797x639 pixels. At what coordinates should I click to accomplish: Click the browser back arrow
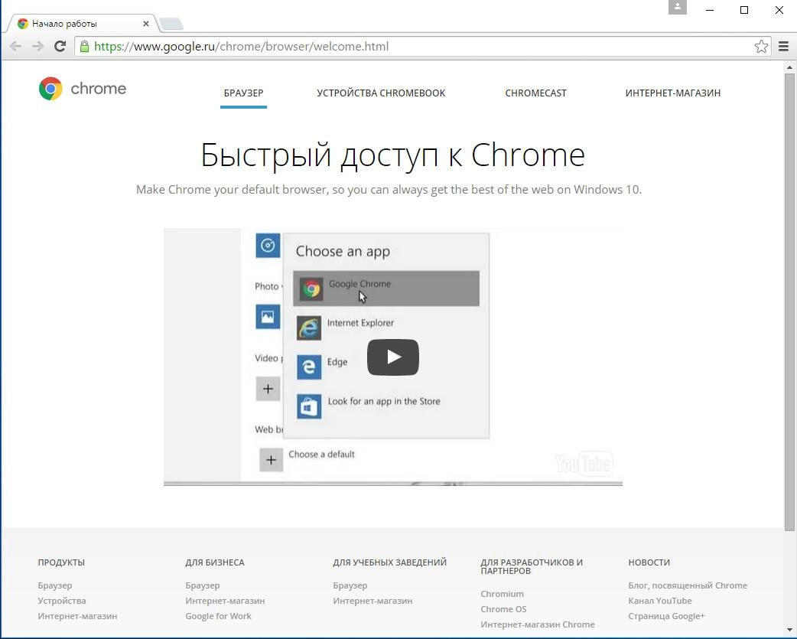pyautogui.click(x=16, y=46)
